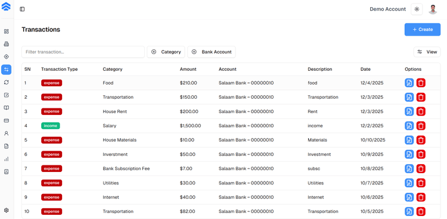
Task: Open the View columns dropdown
Action: [x=427, y=52]
